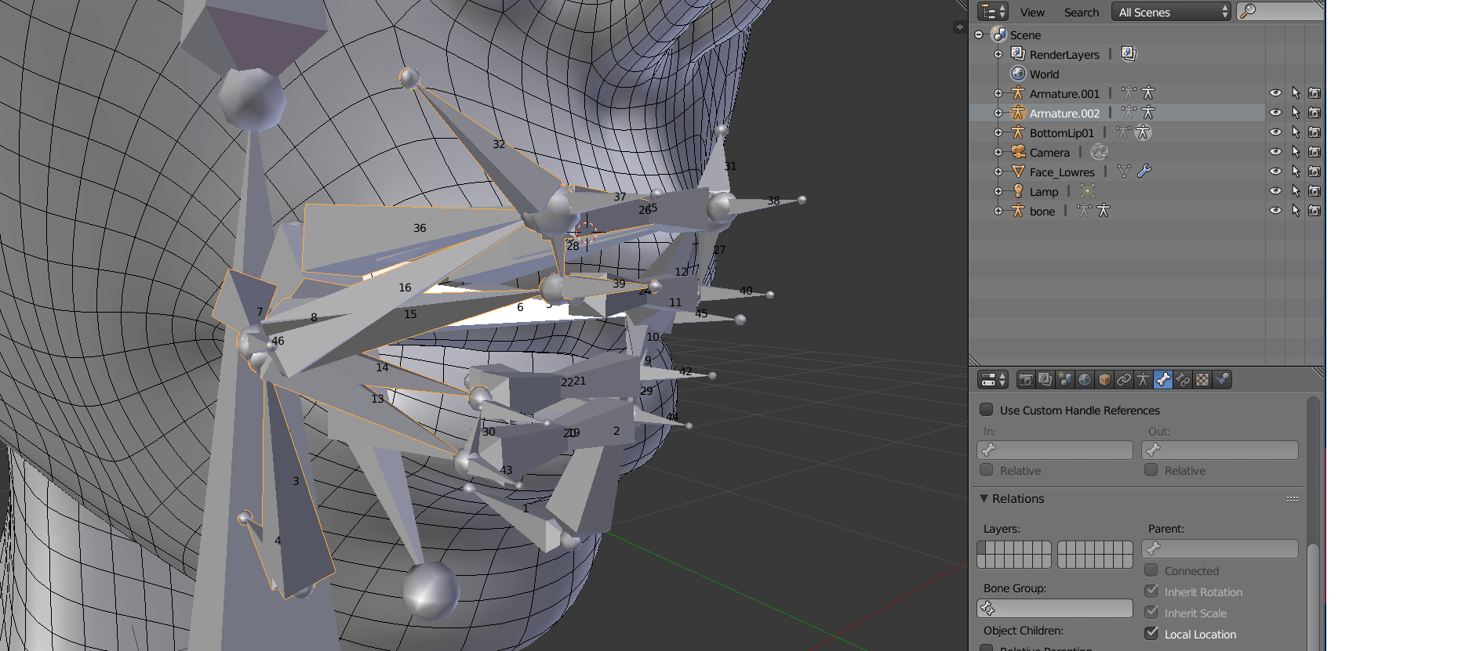Click the In handle bone field
The image size is (1480, 651).
pos(1055,450)
